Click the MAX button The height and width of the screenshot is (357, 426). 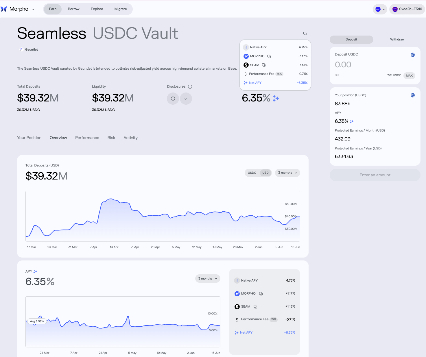click(x=409, y=75)
